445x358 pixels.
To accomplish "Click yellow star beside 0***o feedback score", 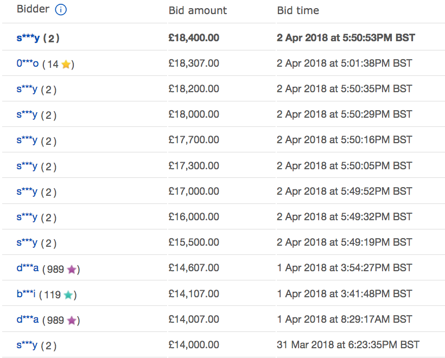I will tap(66, 65).
